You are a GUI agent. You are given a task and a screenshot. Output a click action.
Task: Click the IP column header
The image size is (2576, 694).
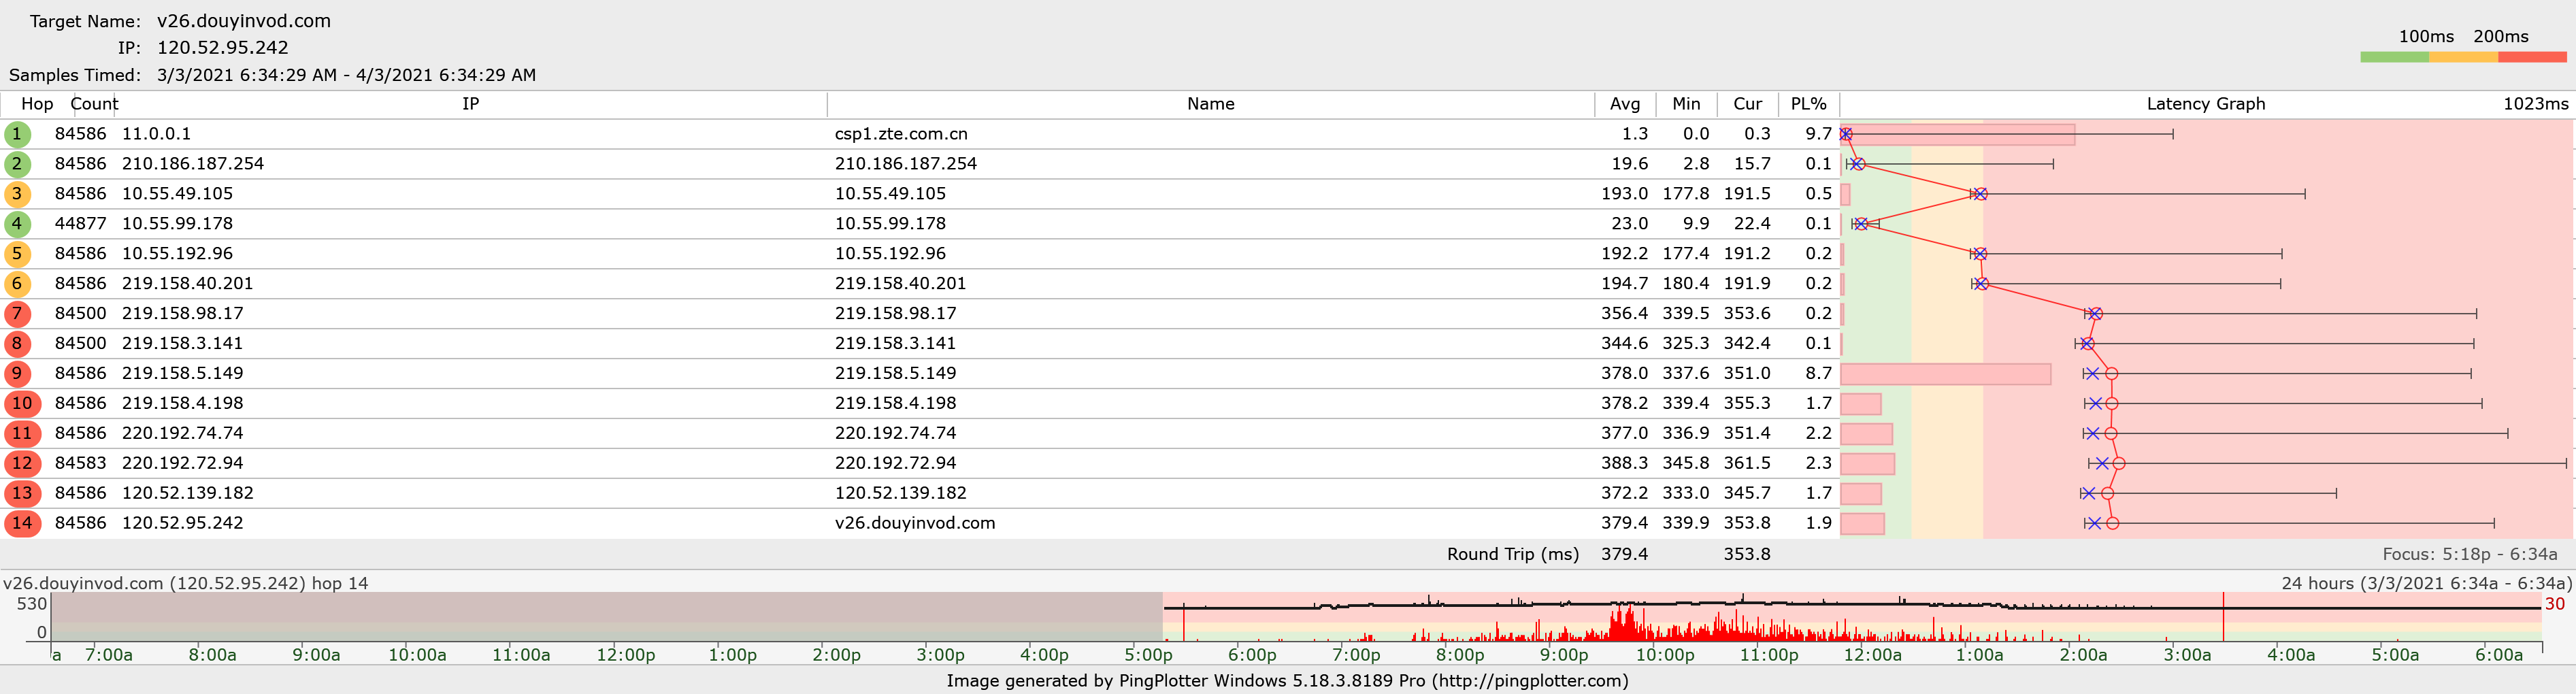470,104
